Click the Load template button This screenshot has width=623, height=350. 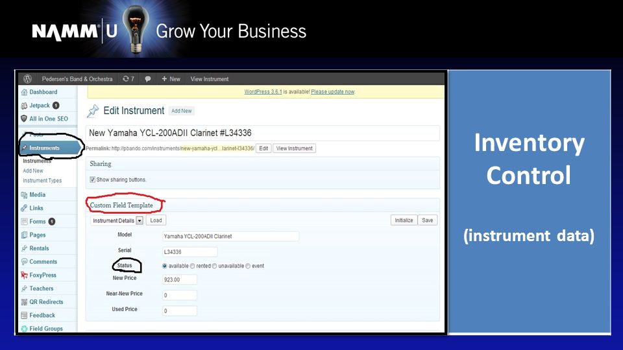tap(156, 220)
